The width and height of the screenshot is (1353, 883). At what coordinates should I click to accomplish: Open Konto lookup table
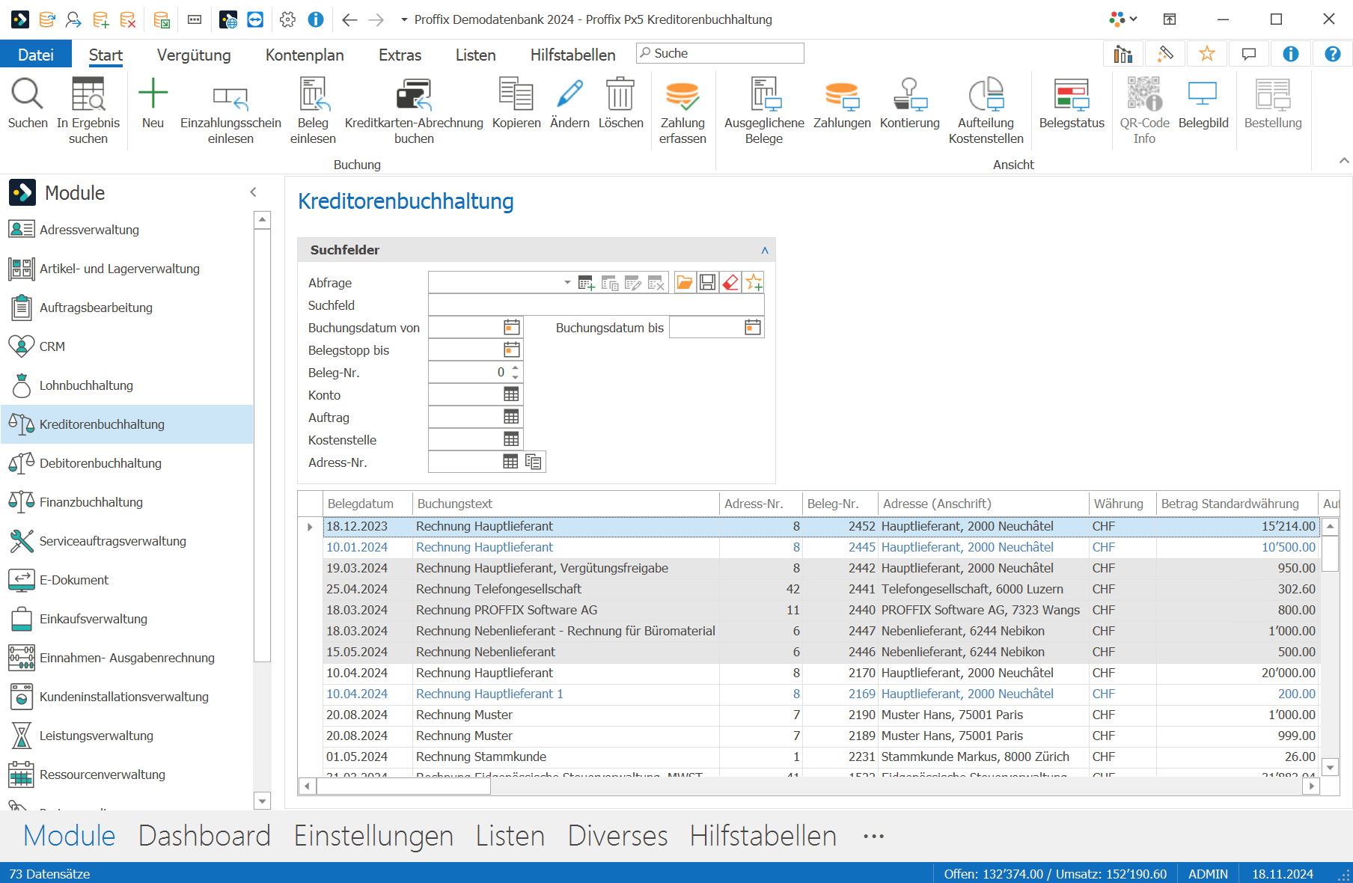click(511, 394)
